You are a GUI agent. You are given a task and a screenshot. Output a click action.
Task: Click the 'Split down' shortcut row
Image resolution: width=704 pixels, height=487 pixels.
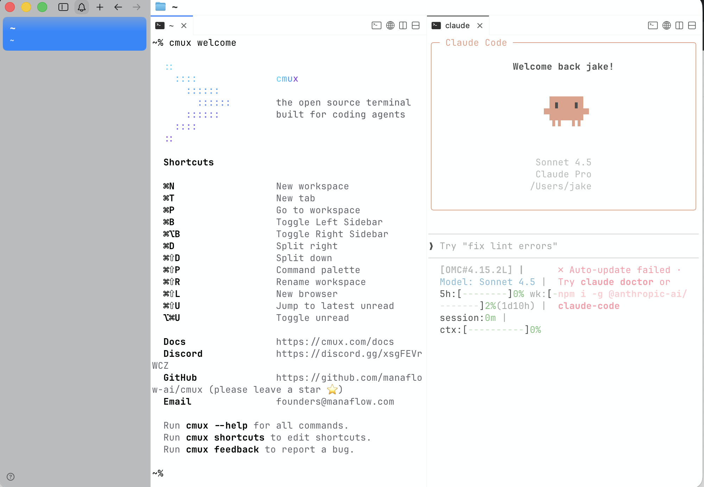point(248,258)
